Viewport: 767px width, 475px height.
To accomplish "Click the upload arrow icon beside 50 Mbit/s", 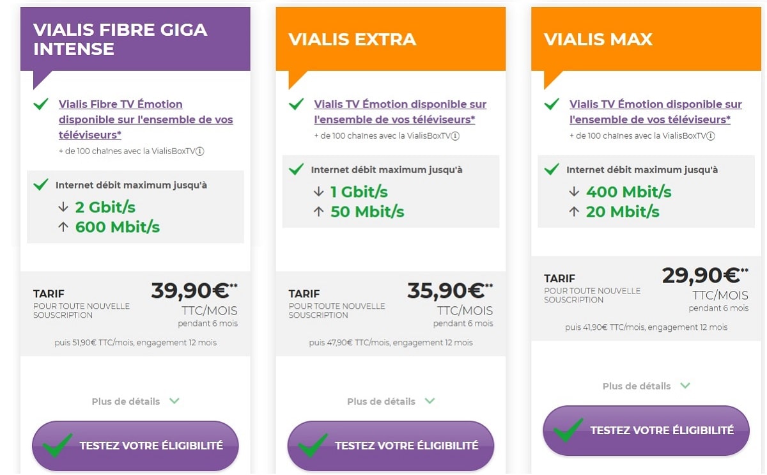I will [318, 211].
